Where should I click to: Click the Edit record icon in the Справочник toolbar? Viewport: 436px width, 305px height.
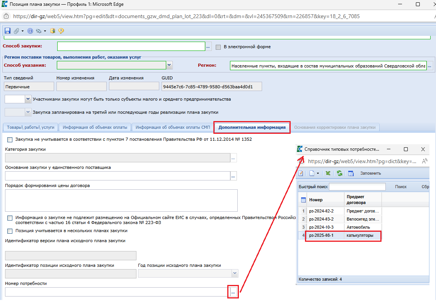pyautogui.click(x=301, y=173)
